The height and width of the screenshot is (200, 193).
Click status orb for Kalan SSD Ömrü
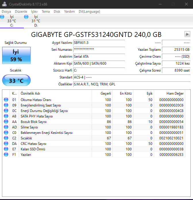pyautogui.click(x=6, y=149)
